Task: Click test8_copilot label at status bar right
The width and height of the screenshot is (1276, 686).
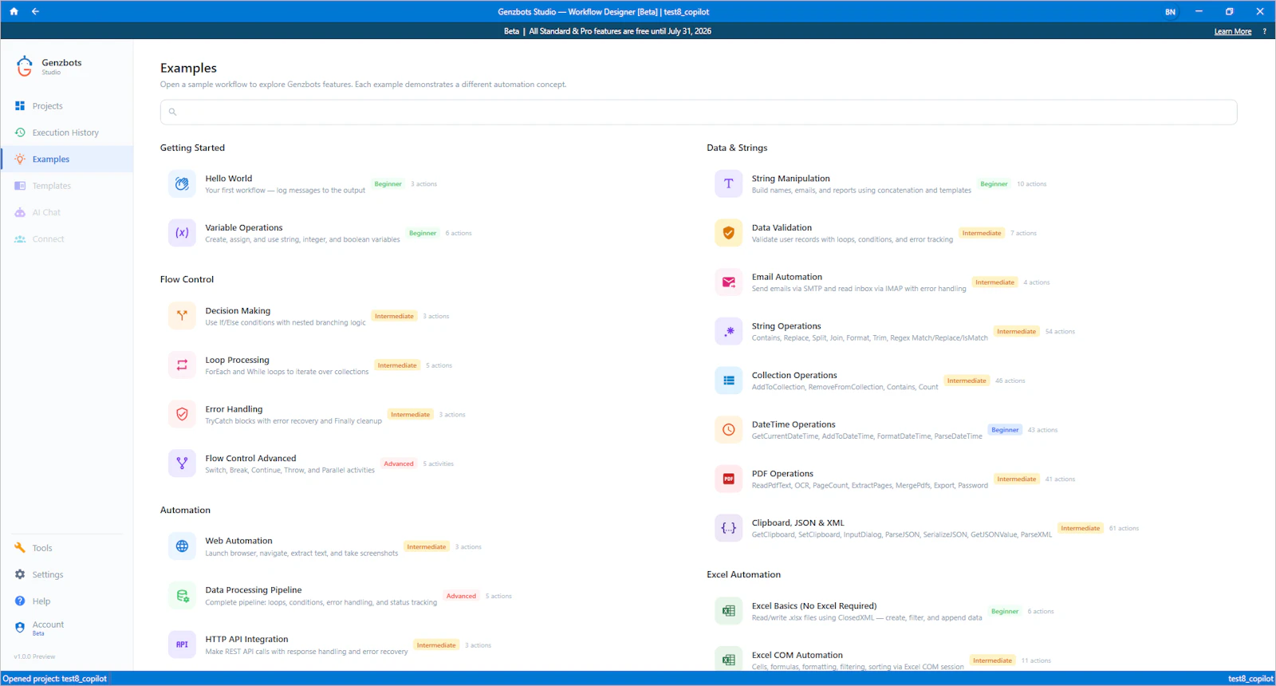Action: click(x=1250, y=679)
